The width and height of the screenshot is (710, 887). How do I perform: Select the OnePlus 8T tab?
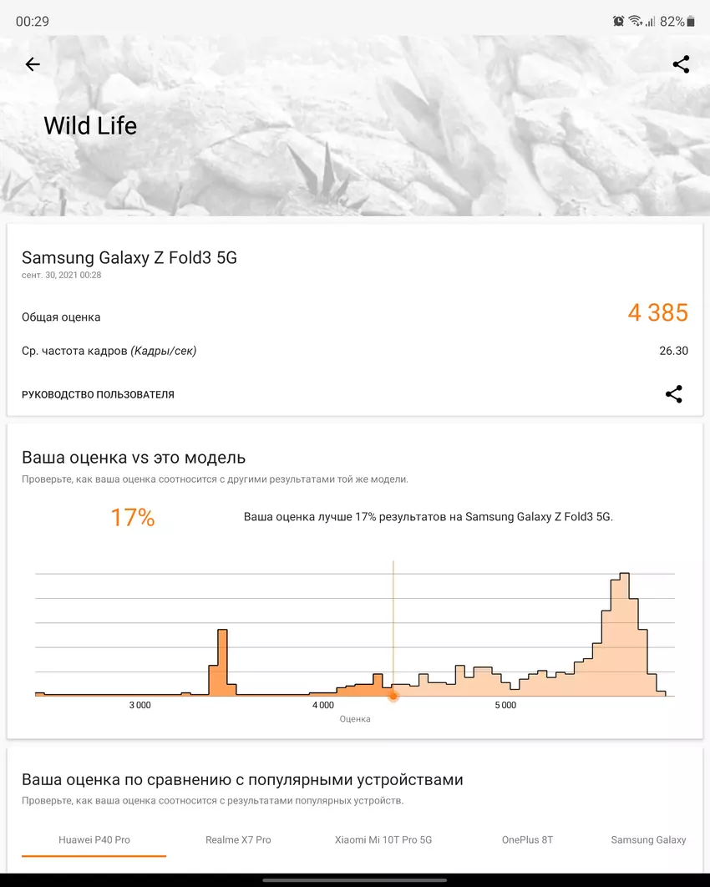[528, 839]
